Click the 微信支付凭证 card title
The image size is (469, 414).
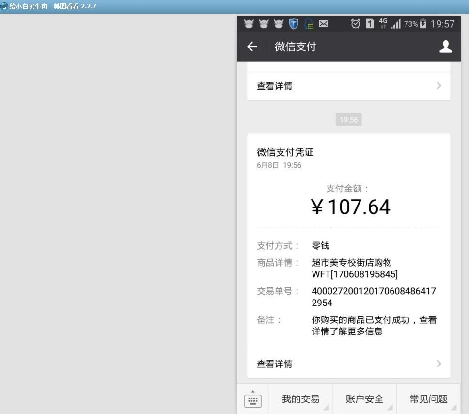click(x=285, y=152)
